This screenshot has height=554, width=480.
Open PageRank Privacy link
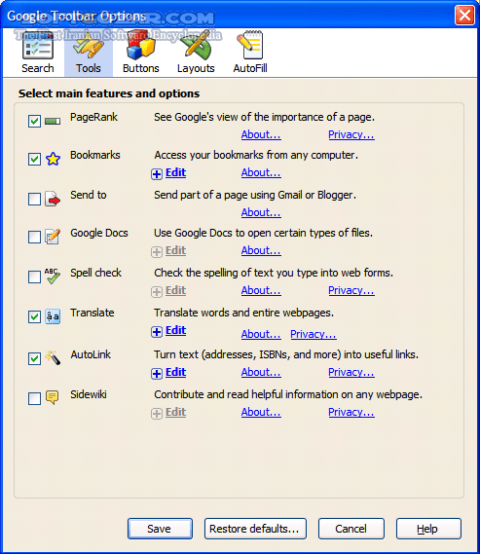point(351,134)
